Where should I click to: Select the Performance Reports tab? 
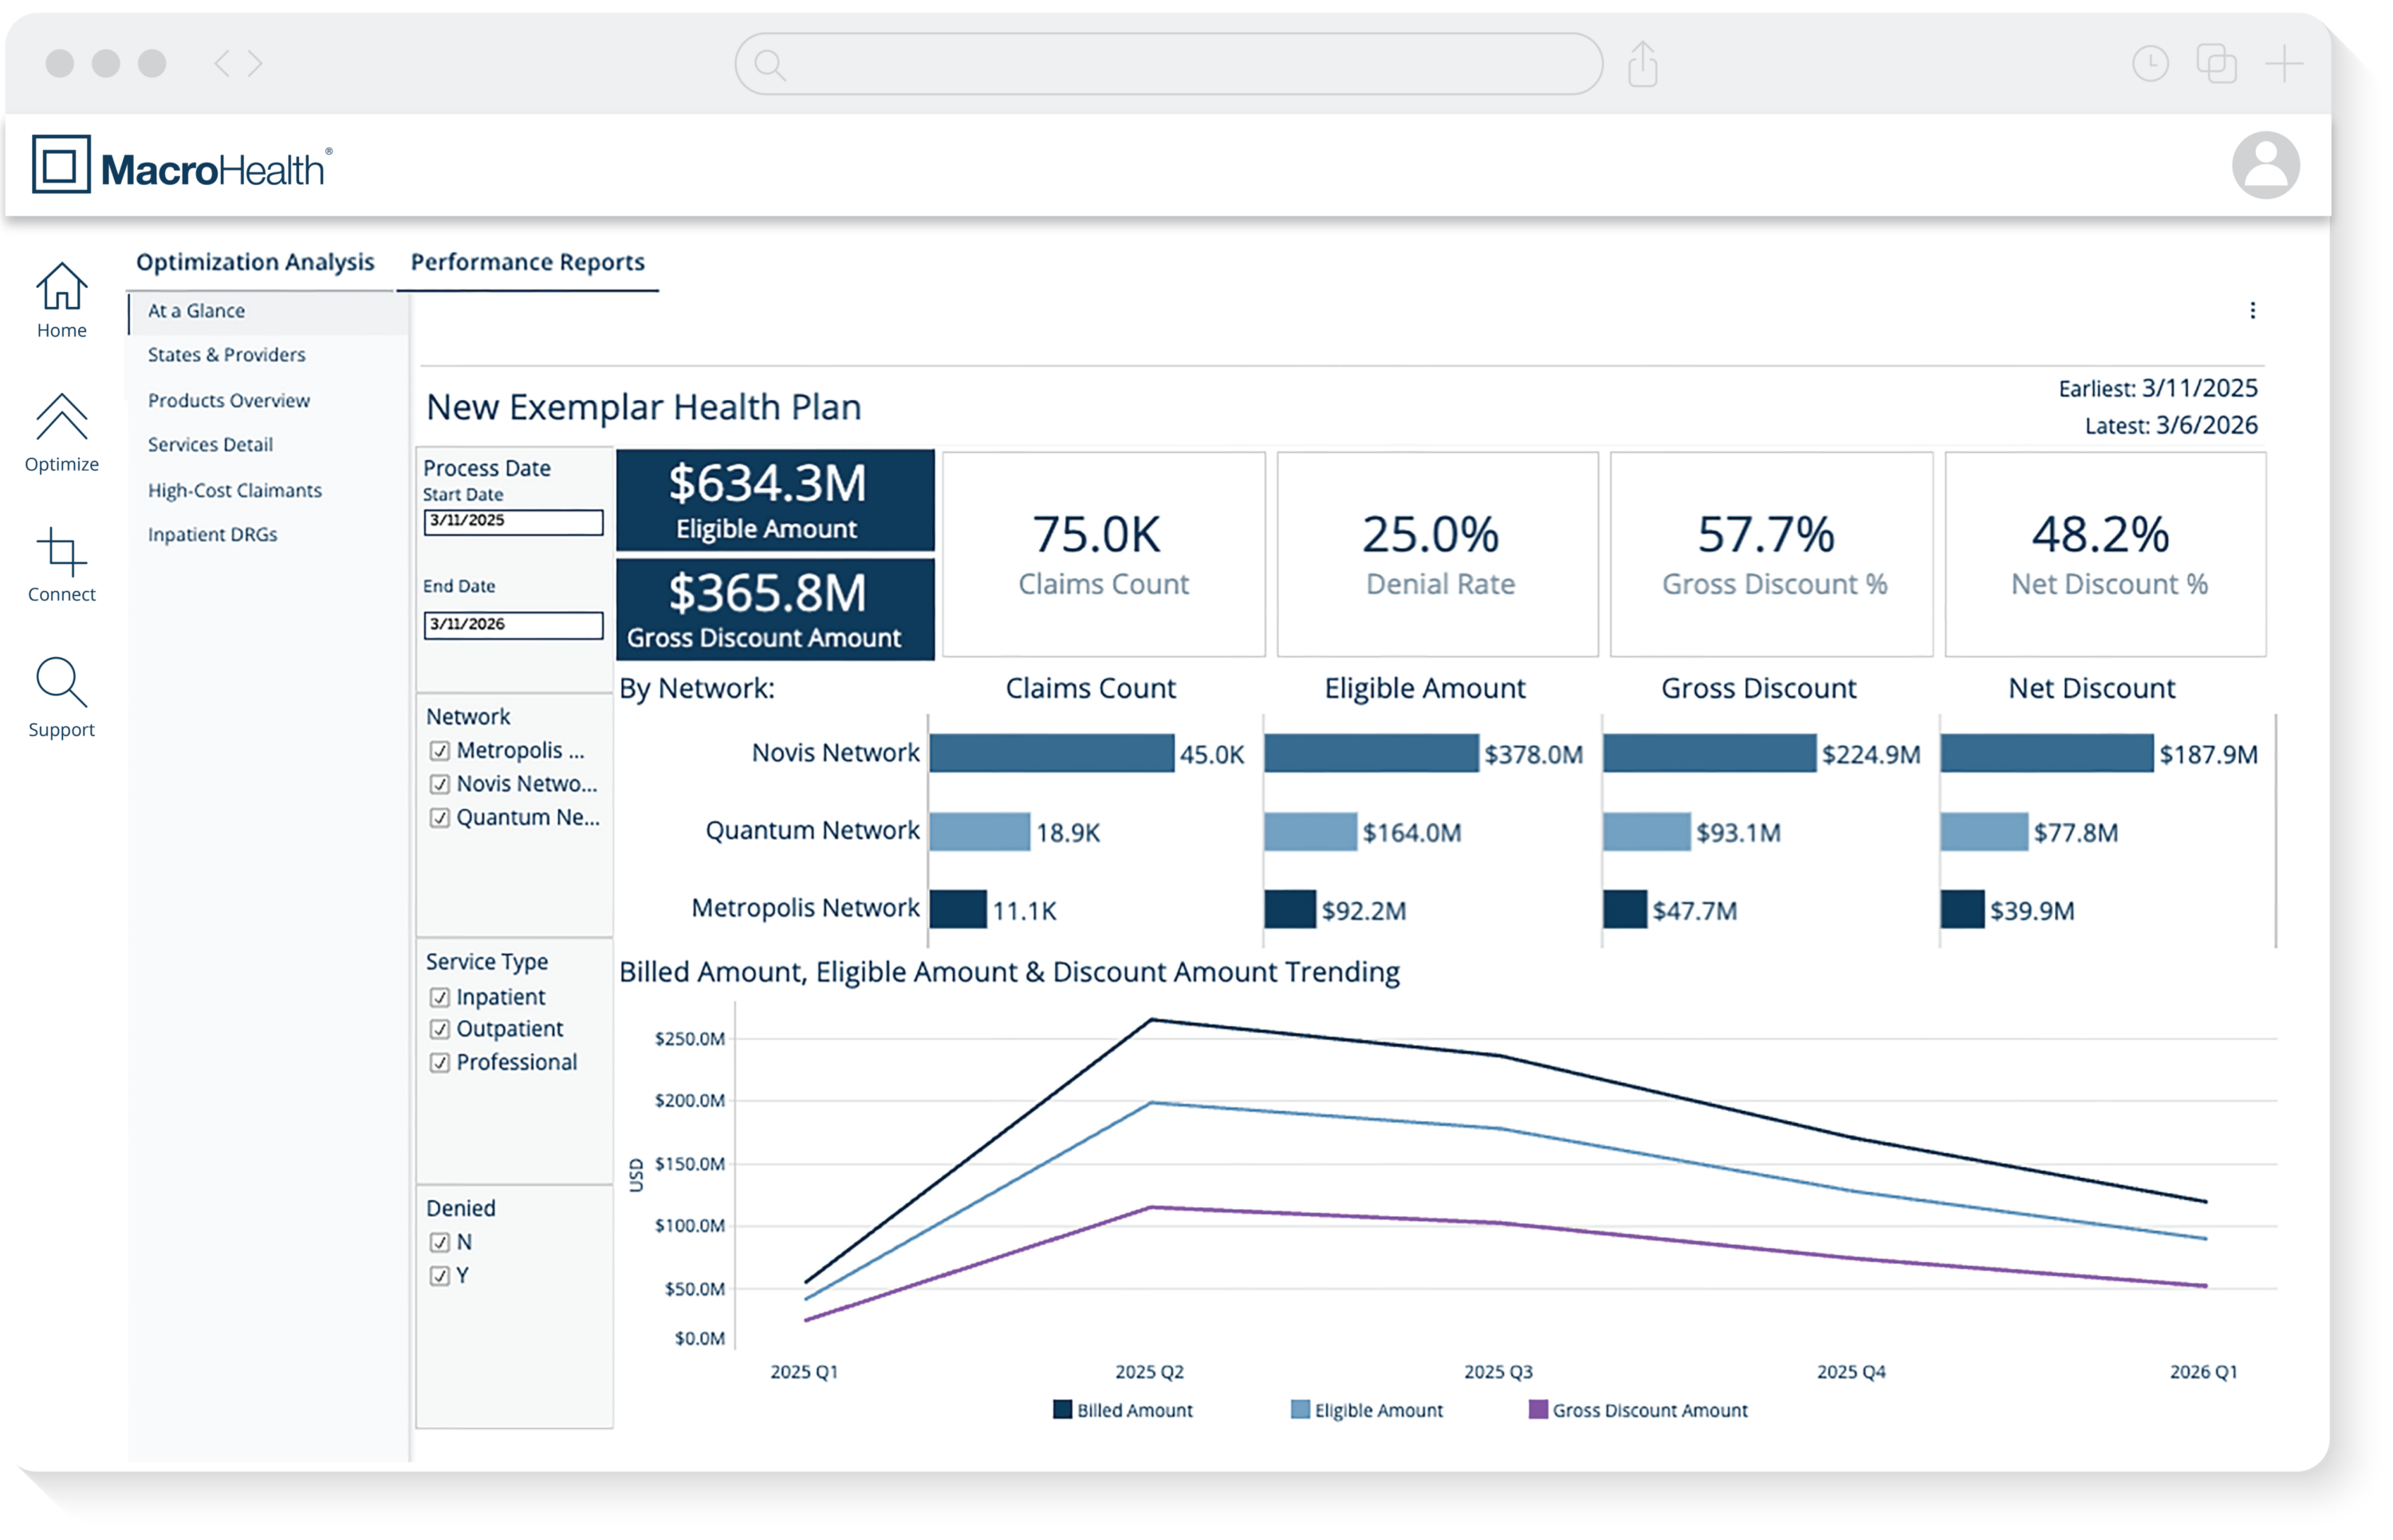(527, 262)
